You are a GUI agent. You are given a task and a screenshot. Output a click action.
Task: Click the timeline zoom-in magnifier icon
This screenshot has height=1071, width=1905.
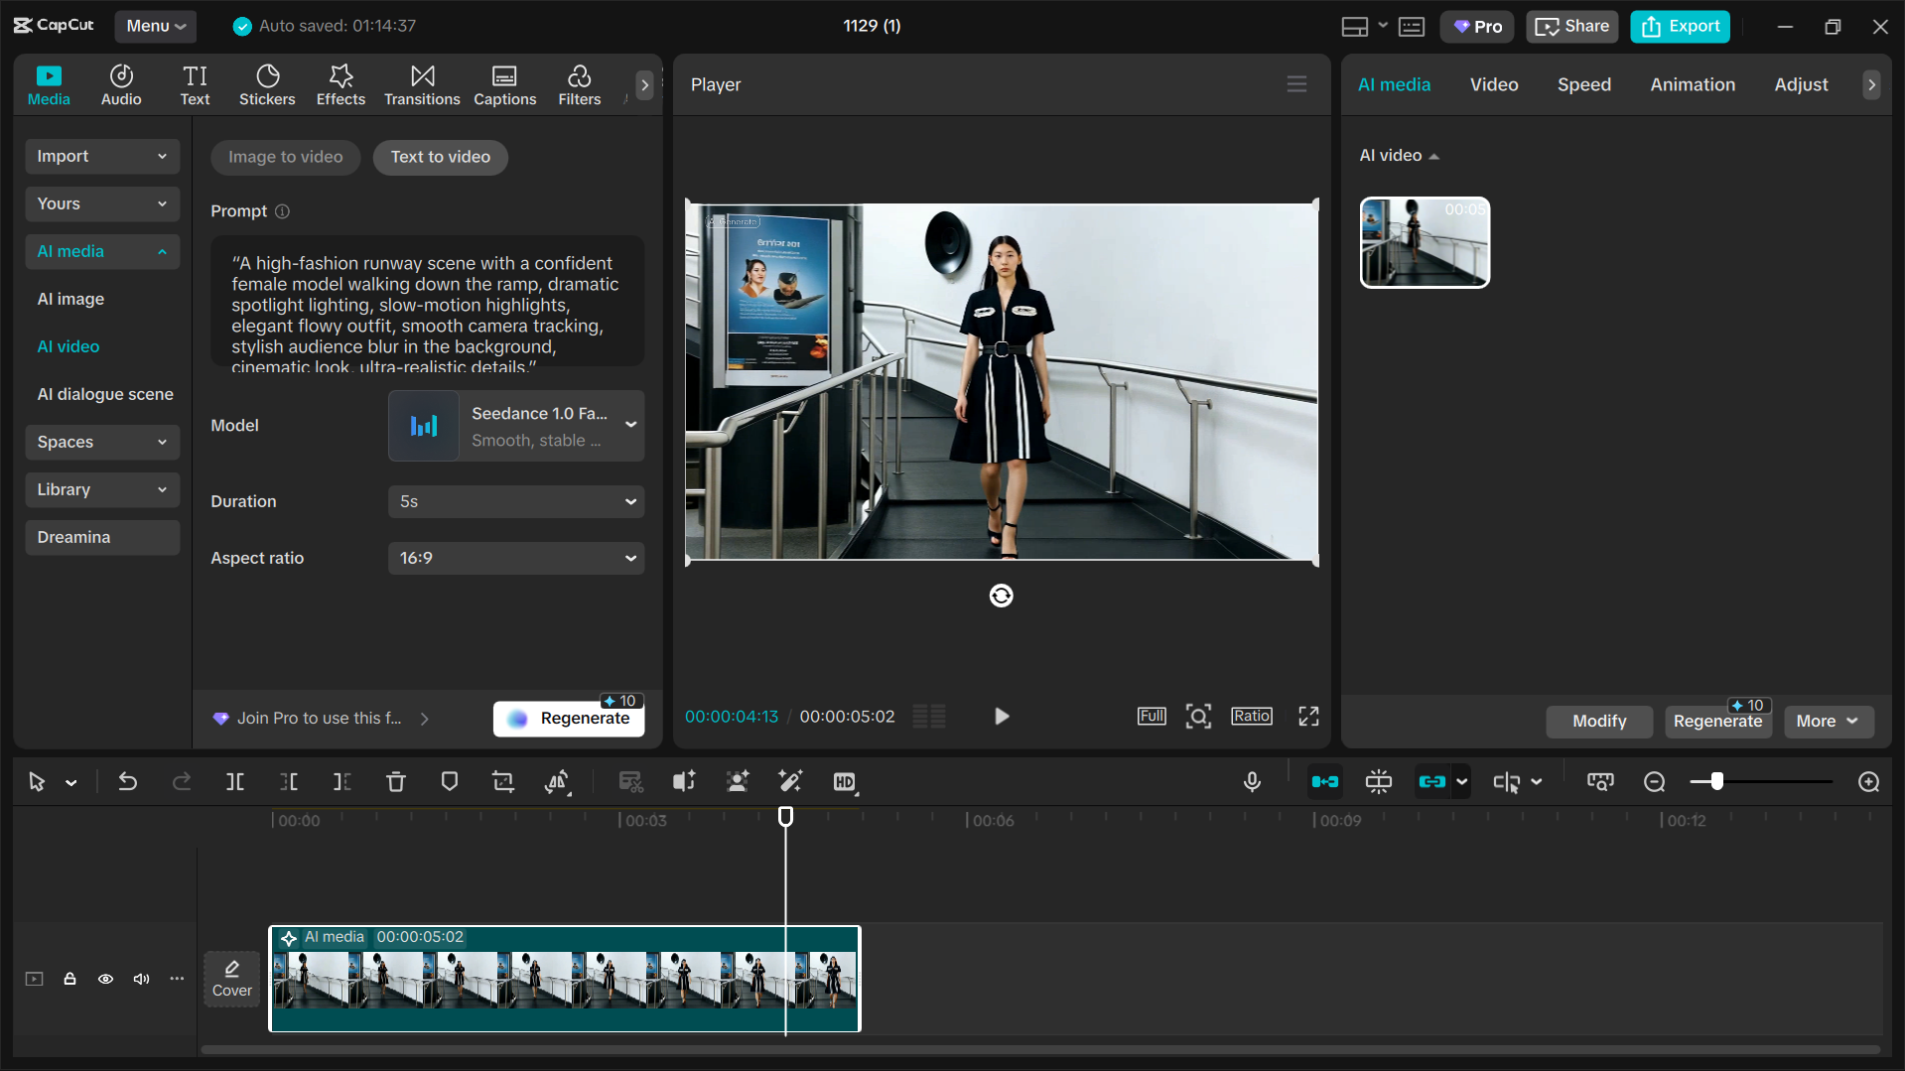1868,782
